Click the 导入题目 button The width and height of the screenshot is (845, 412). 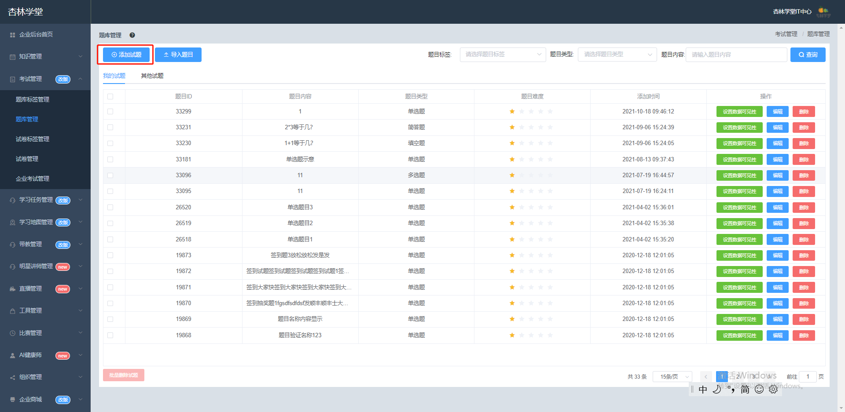pyautogui.click(x=178, y=55)
